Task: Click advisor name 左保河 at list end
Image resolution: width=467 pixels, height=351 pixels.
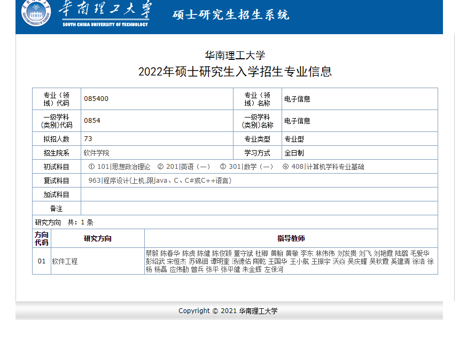Action: 274,269
